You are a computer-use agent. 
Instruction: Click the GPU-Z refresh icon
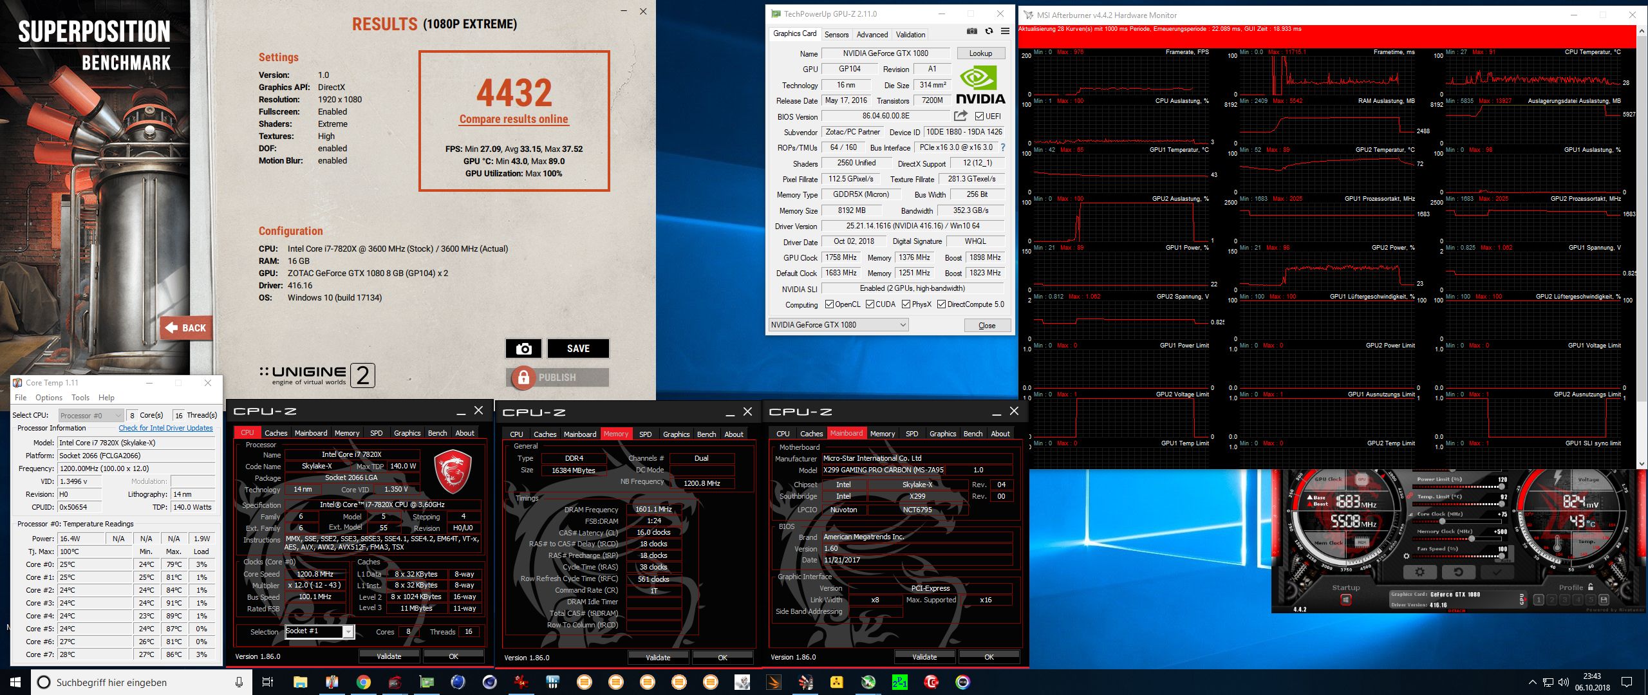989,31
